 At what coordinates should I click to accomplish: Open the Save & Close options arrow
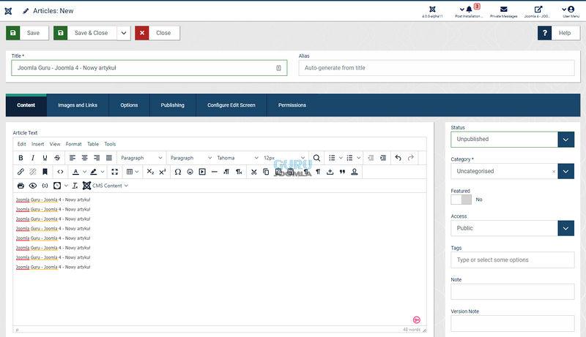124,33
